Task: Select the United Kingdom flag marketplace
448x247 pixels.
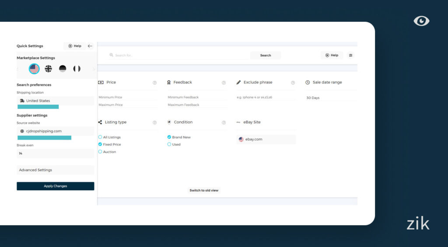Action: coord(49,69)
